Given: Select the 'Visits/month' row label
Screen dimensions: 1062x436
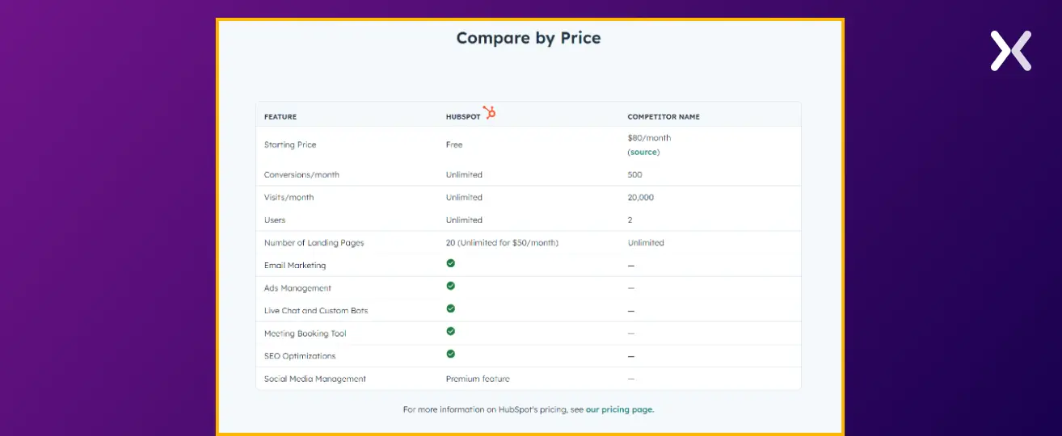Looking at the screenshot, I should pos(289,197).
